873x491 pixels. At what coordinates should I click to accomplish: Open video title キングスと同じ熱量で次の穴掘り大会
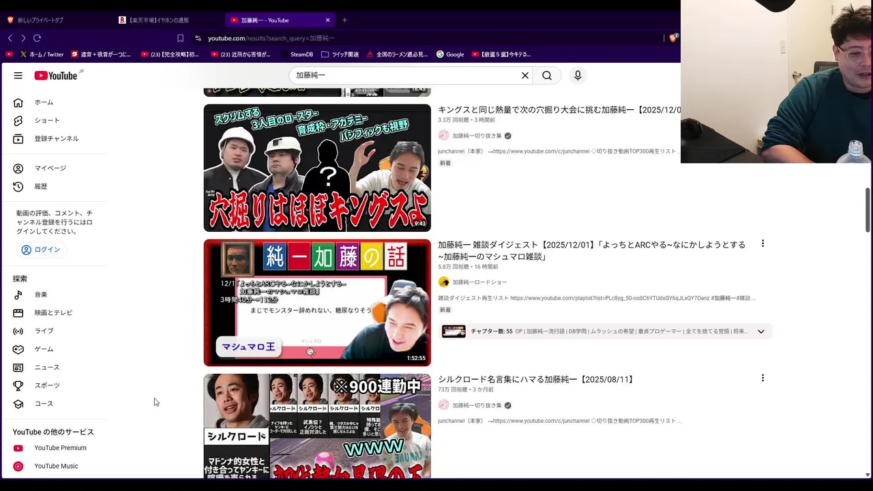pos(559,110)
